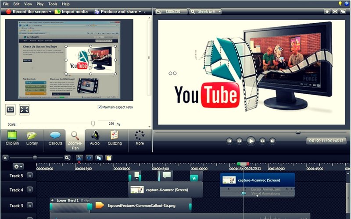Screen dimensions: 351x219
Task: Click the blue help question icon
Action: (347, 4)
